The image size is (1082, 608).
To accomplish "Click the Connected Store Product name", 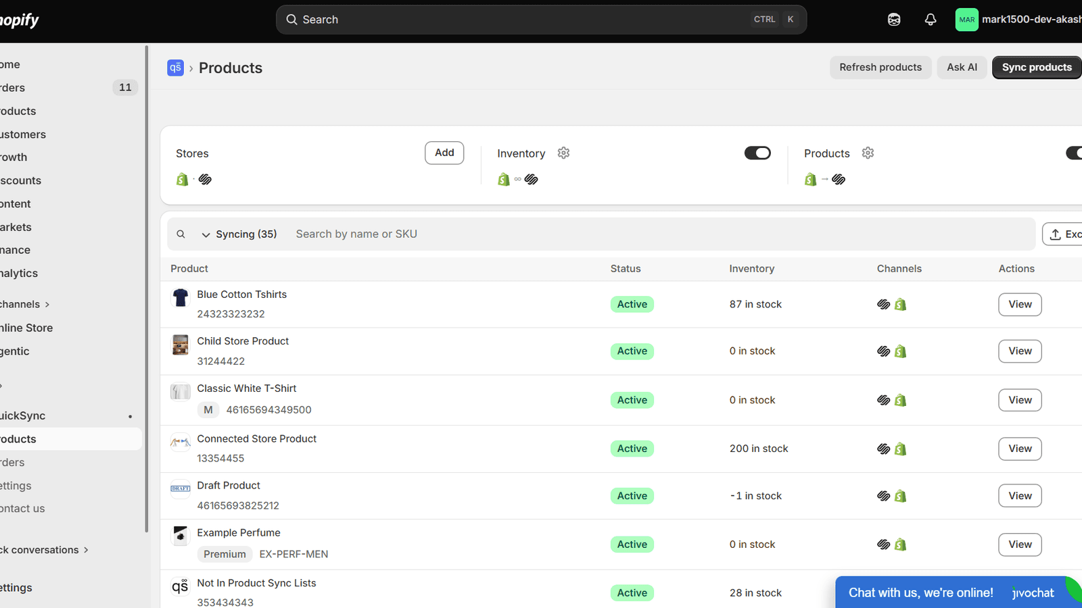I will click(x=257, y=439).
